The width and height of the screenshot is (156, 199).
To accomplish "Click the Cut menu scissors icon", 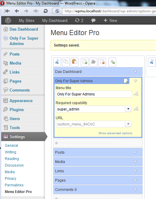I will coord(57,62).
